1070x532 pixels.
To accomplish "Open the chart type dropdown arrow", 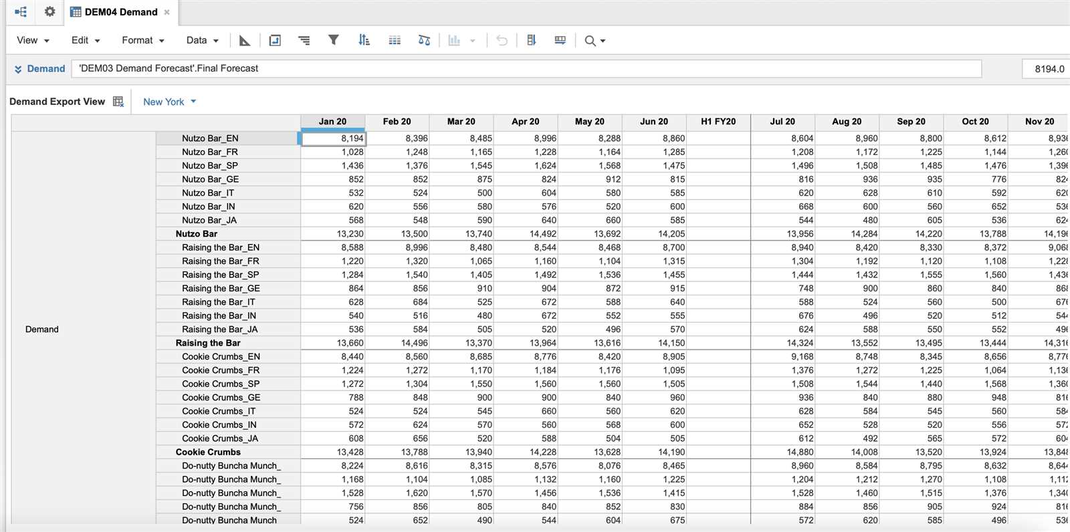I will coord(473,41).
